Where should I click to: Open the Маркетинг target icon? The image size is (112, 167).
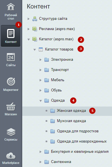(x=11, y=82)
